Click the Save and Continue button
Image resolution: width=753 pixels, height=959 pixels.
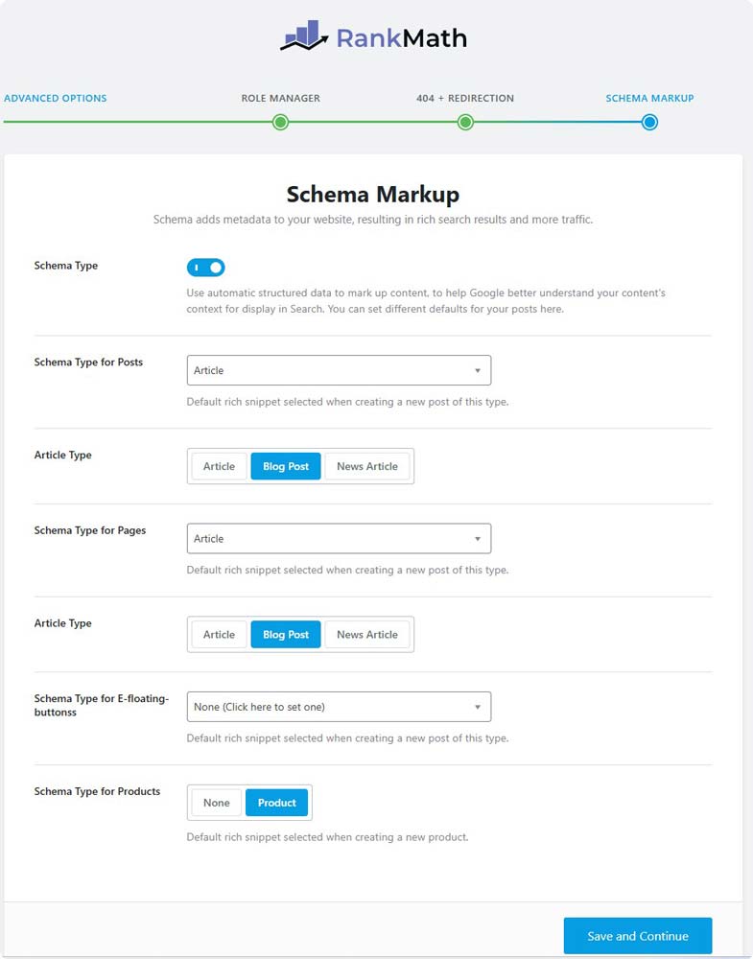(x=637, y=936)
